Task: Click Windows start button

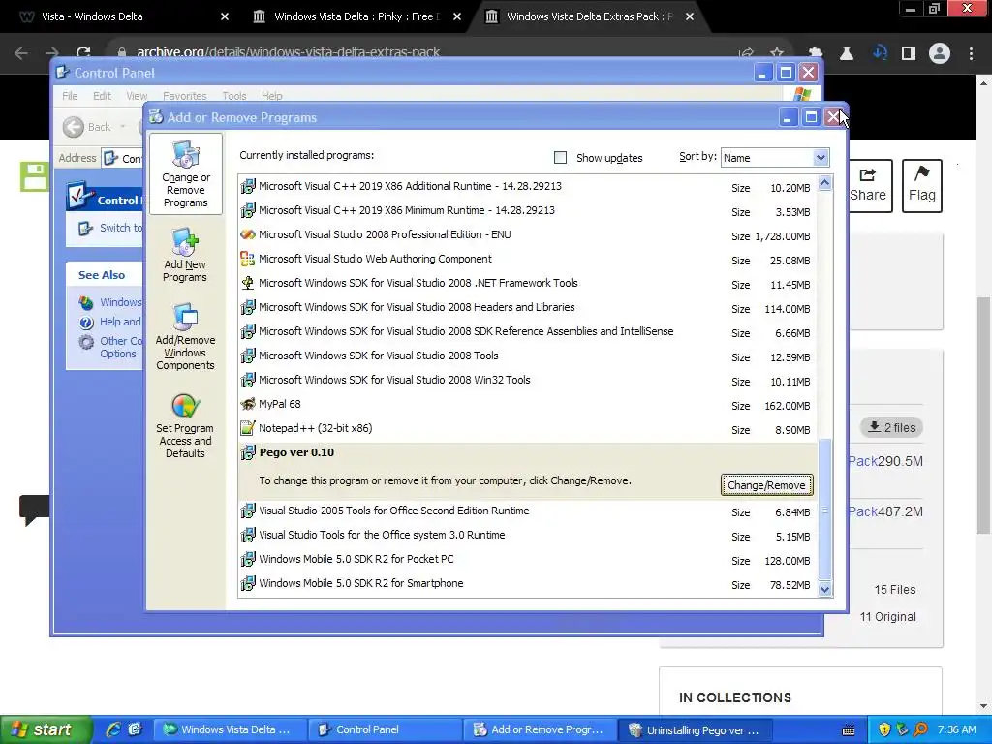Action: tap(46, 729)
